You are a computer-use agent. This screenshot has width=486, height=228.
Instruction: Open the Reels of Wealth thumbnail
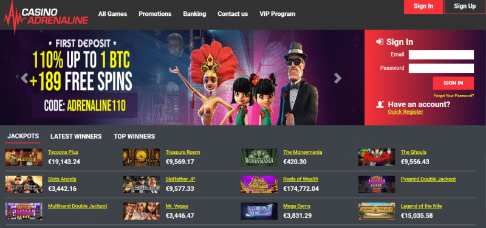(x=259, y=184)
